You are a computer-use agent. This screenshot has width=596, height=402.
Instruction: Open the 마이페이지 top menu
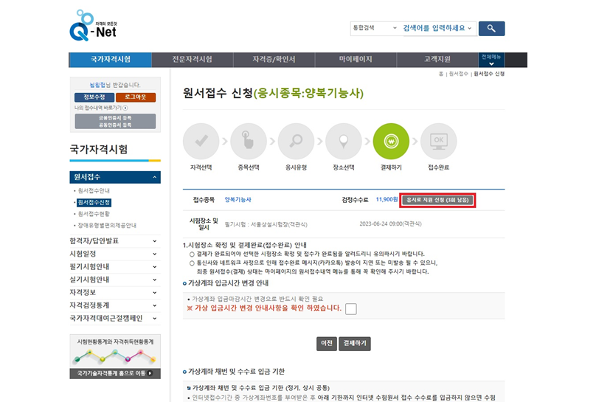click(x=356, y=60)
